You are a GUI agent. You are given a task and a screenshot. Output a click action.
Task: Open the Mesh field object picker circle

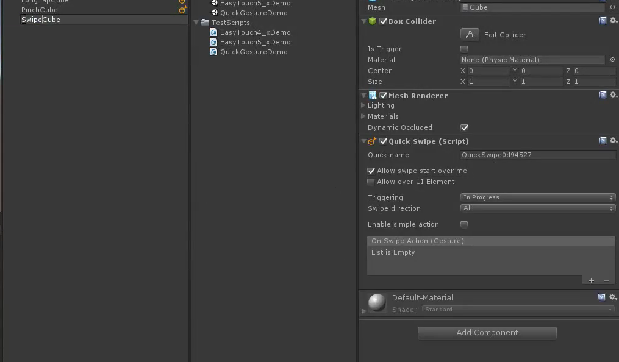pyautogui.click(x=612, y=7)
